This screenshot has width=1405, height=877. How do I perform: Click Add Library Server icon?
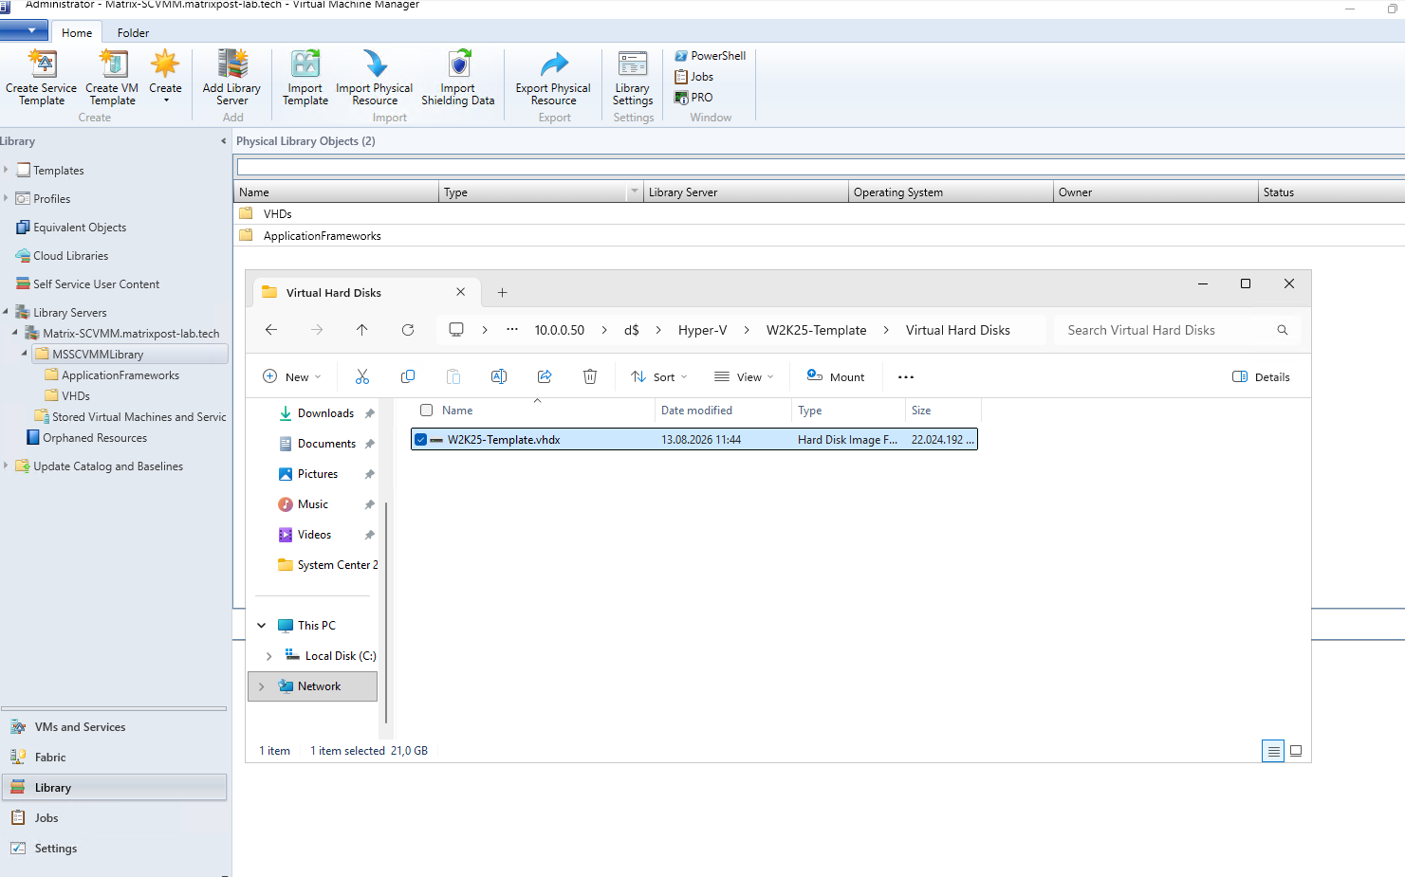click(x=231, y=64)
